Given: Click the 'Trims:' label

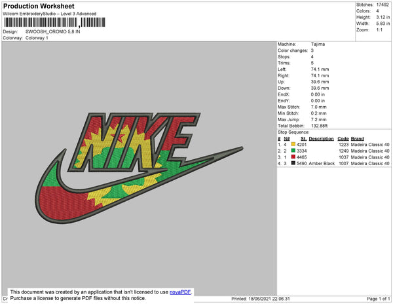Looking at the screenshot, I should coord(284,63).
